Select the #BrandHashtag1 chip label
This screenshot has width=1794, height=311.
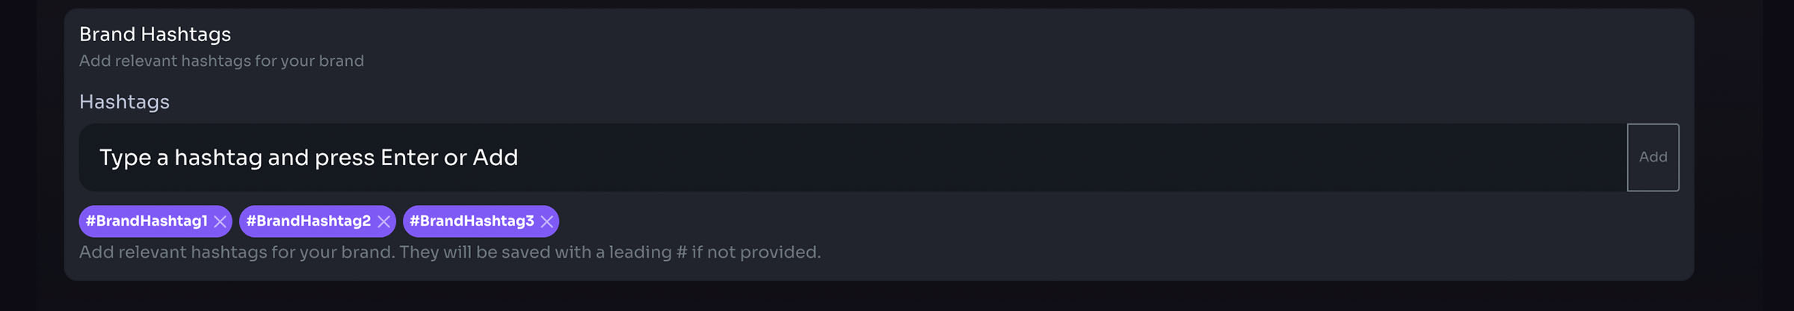pyautogui.click(x=147, y=221)
